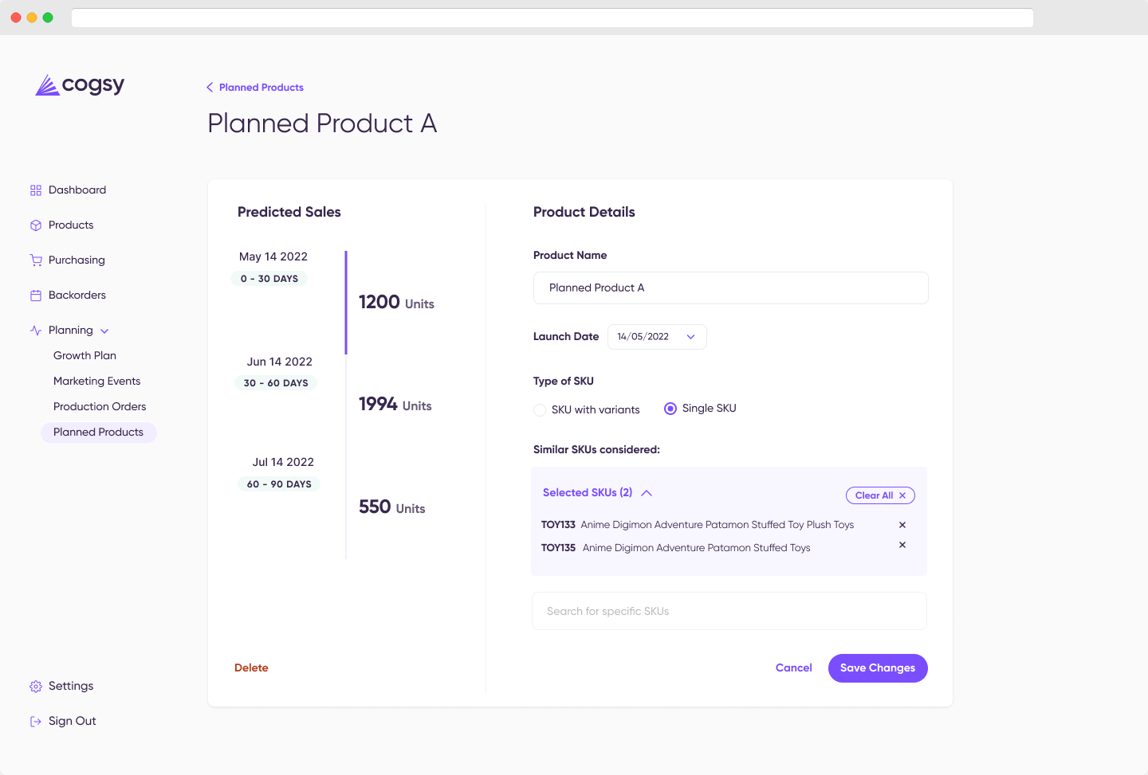Collapse the Planning submenu chevron
The width and height of the screenshot is (1148, 775).
[x=104, y=331]
